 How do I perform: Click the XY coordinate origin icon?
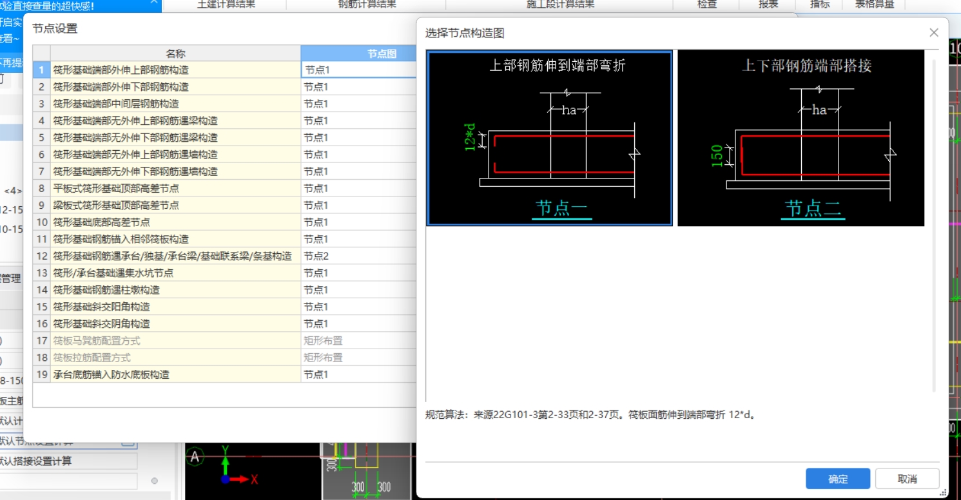pos(224,479)
